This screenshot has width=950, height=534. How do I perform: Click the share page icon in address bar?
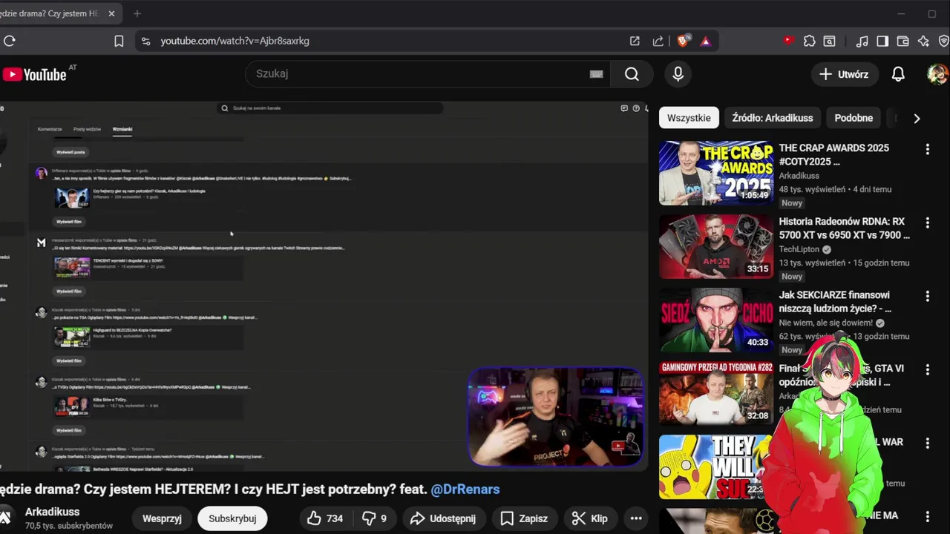(x=658, y=41)
